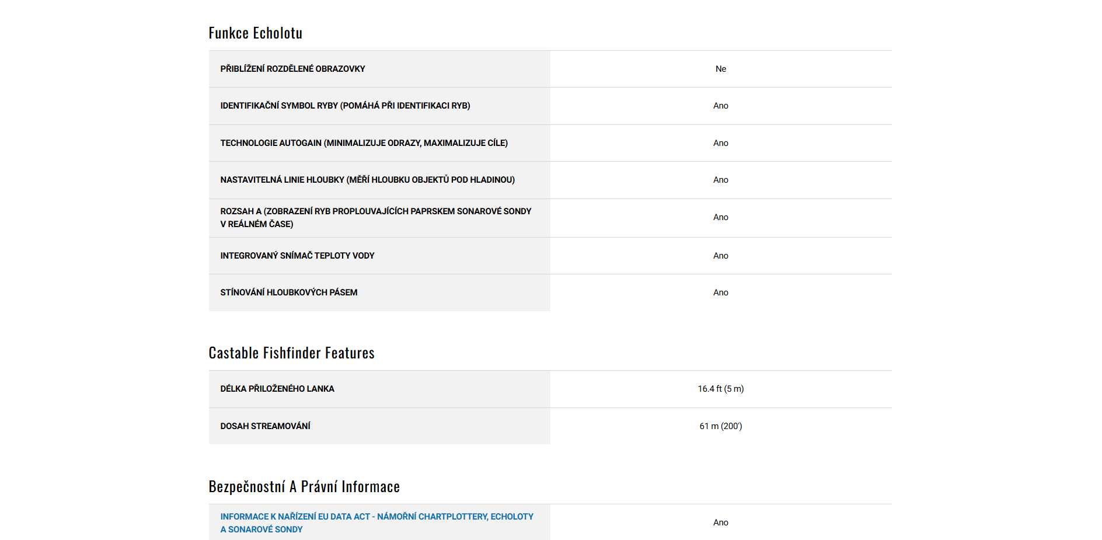Click Ano value beside Rozsah A
The image size is (1102, 540).
point(721,217)
